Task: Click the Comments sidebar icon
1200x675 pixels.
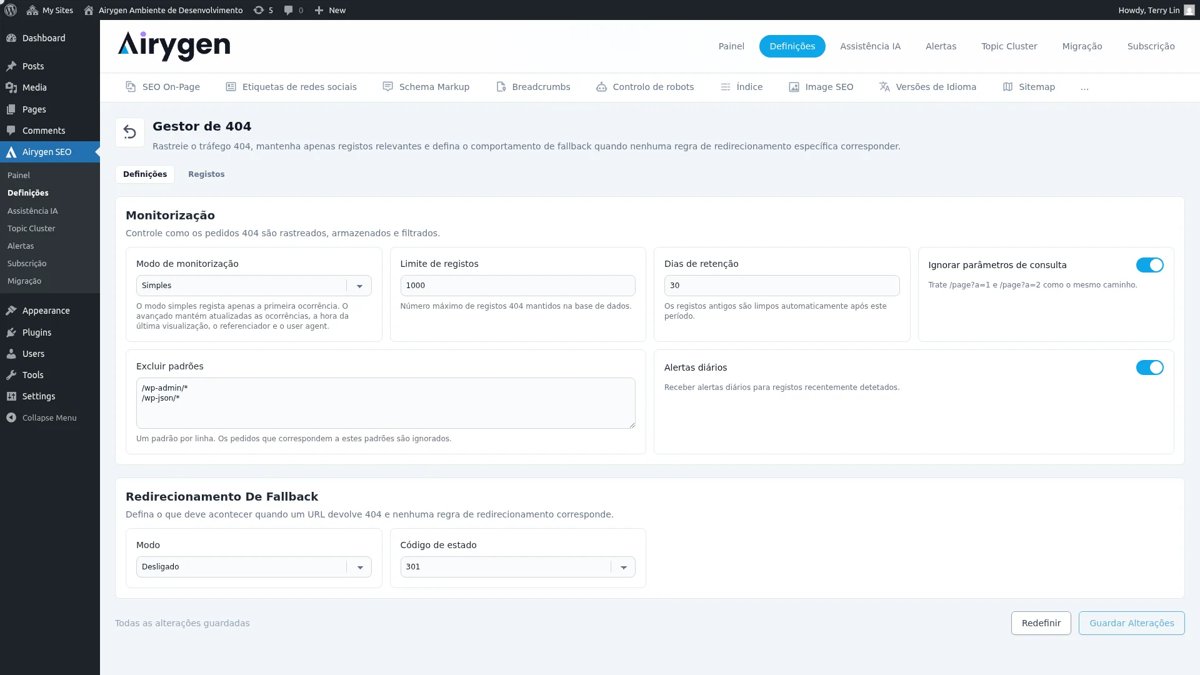Action: (x=11, y=131)
